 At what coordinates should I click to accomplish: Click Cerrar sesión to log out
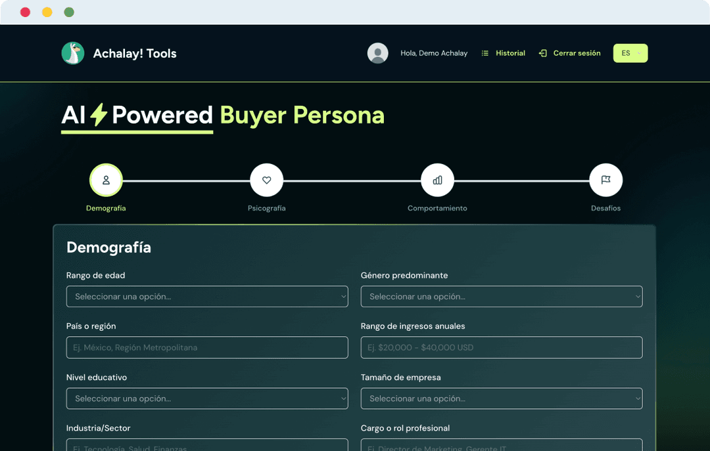tap(576, 53)
